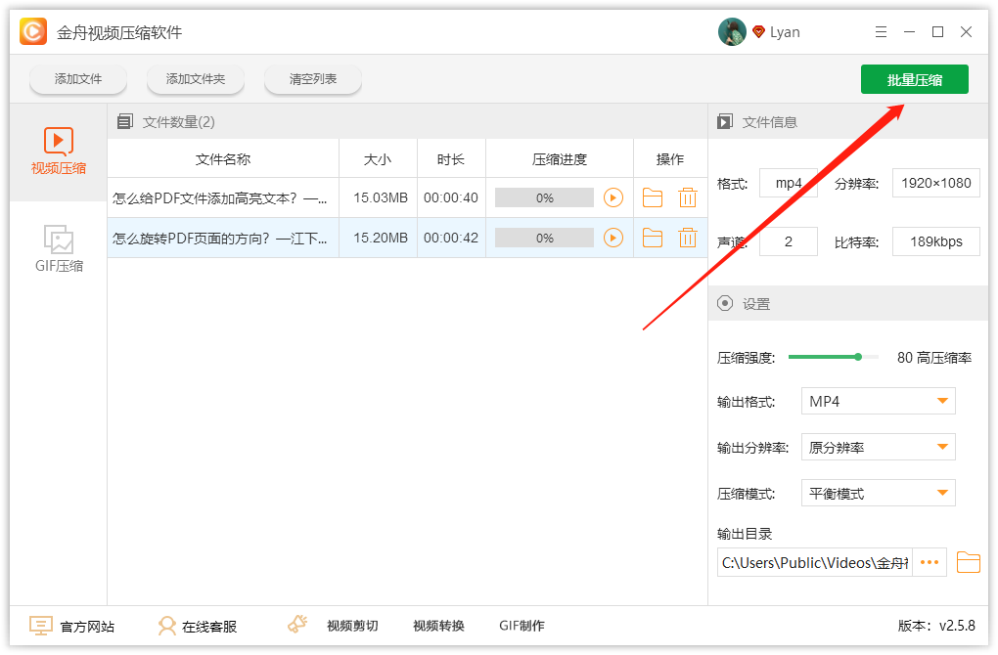Click the 15.20MB size cell

pos(381,238)
